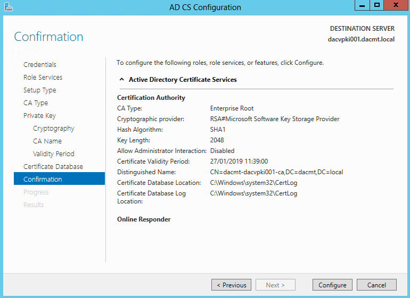Open the Certificate Database step
The image size is (410, 298).
click(53, 166)
